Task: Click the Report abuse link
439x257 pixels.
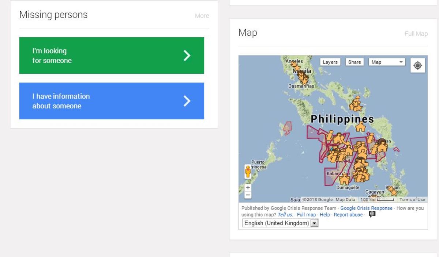Action: click(348, 215)
